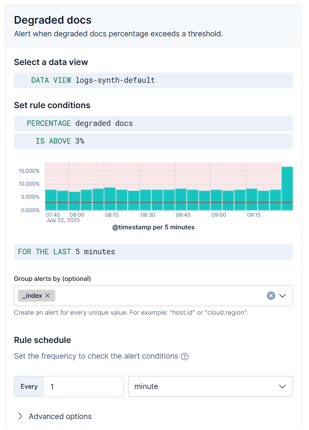
Task: Modify the IS ABOVE 3% threshold condition
Action: click(x=153, y=141)
